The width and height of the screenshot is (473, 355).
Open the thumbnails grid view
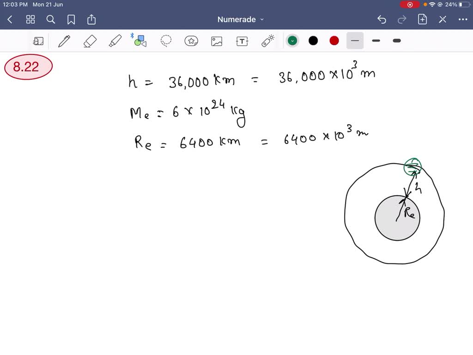[30, 19]
